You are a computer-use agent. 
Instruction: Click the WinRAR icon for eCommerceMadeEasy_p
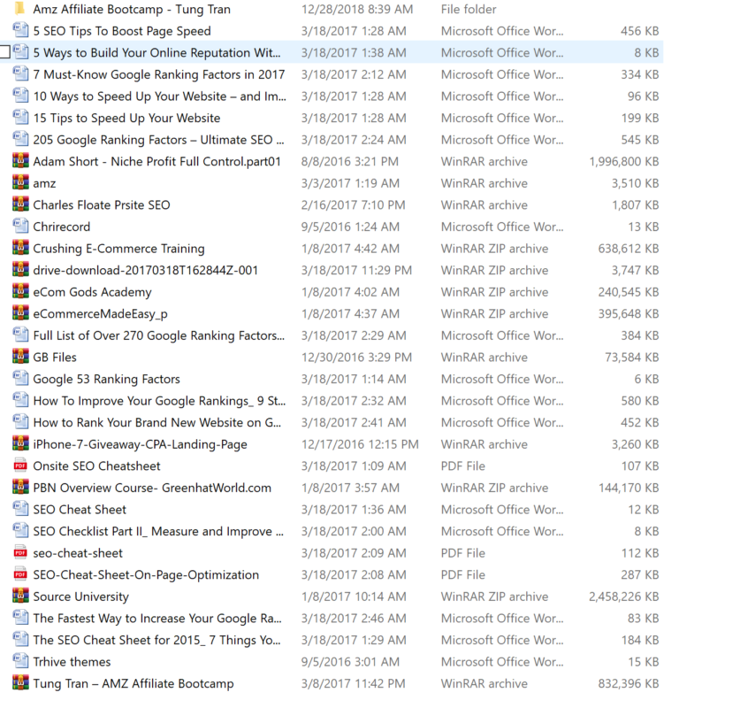click(20, 313)
